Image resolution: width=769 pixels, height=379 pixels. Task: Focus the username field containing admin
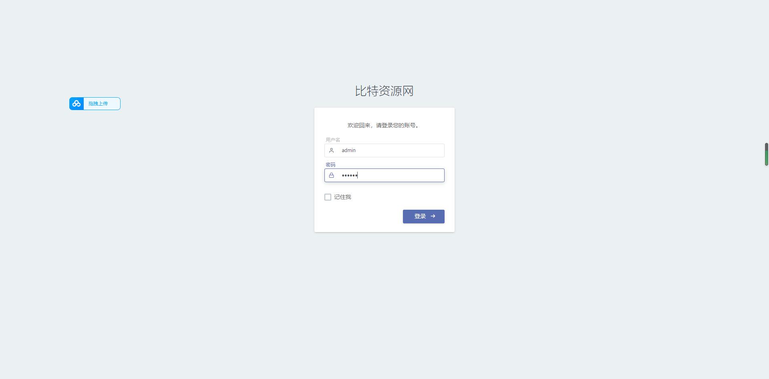coord(384,150)
